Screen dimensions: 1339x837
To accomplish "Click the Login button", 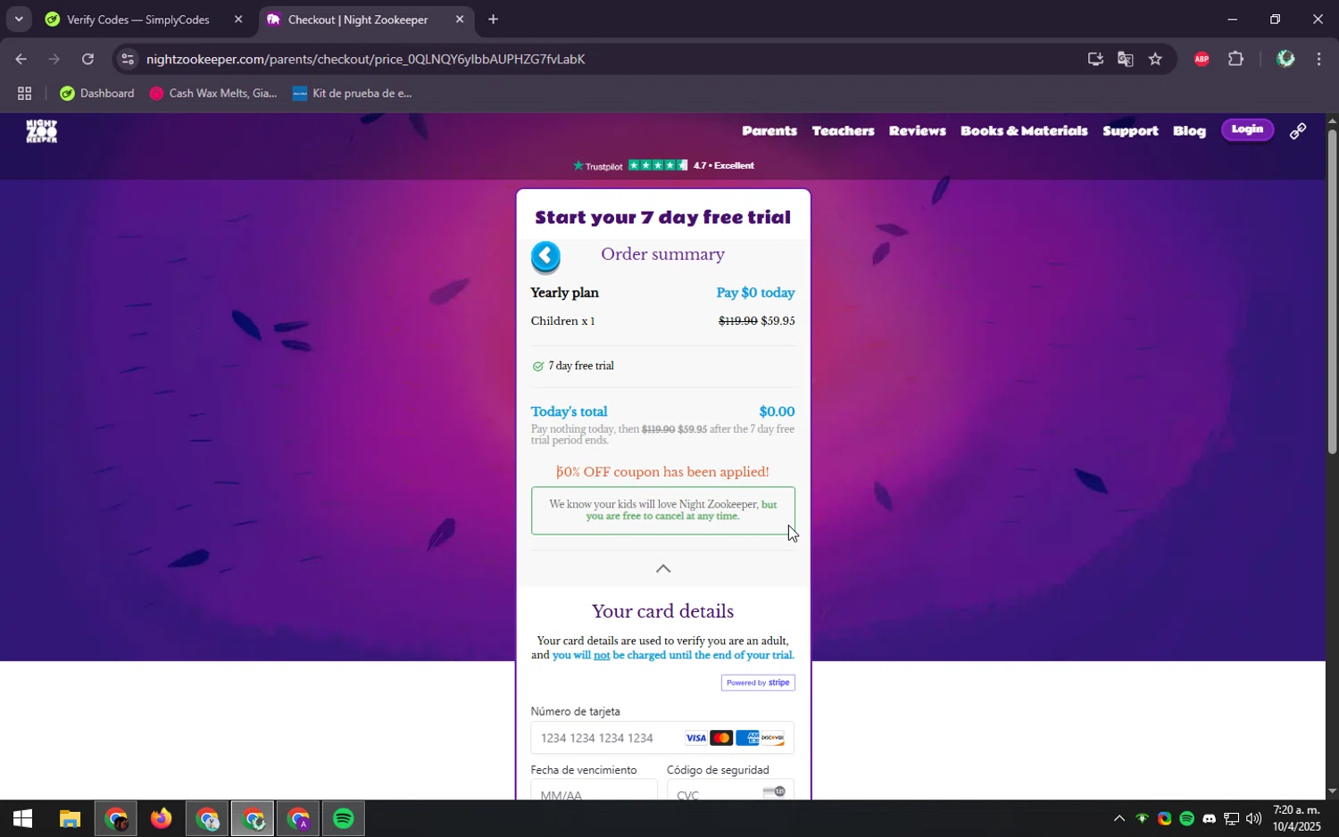I will 1247,129.
